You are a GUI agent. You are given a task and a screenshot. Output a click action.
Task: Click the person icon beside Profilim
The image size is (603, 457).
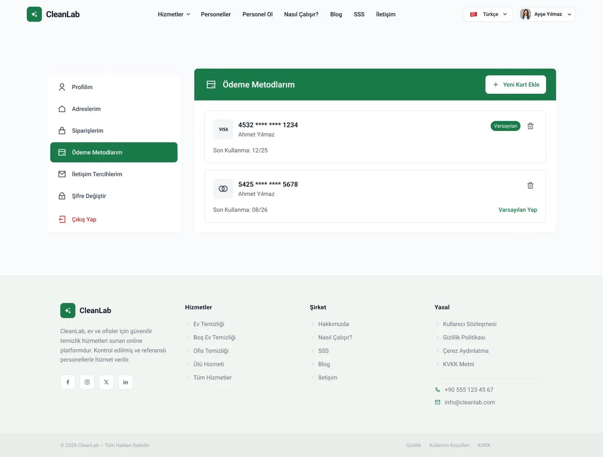click(x=62, y=87)
